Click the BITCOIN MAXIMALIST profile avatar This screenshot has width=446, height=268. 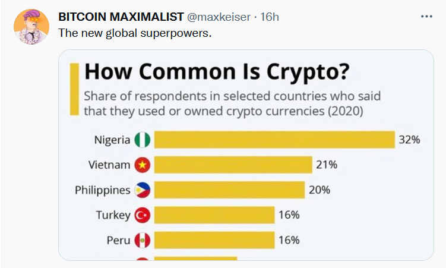point(31,27)
